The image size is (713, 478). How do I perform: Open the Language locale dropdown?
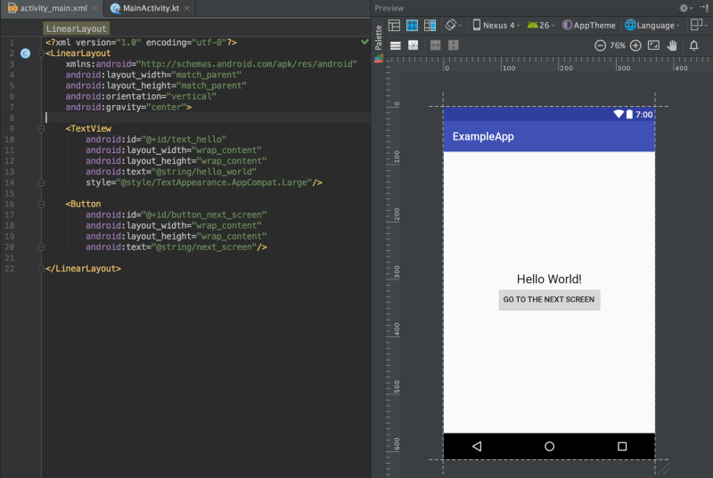tap(652, 26)
